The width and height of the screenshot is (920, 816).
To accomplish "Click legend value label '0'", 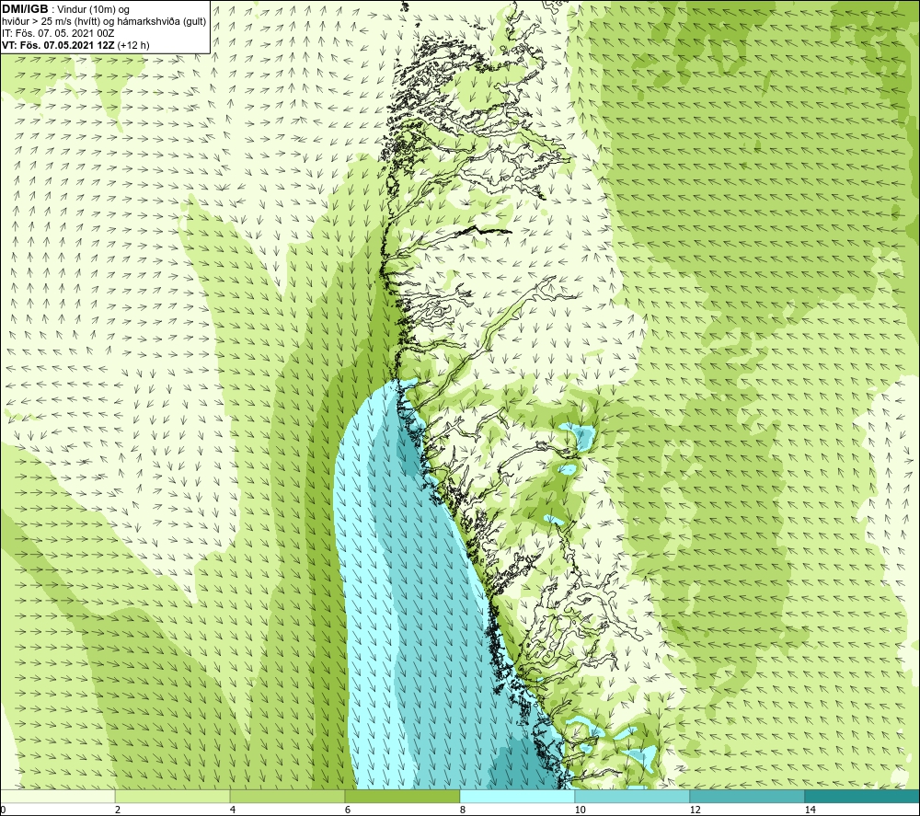I will click(3, 810).
